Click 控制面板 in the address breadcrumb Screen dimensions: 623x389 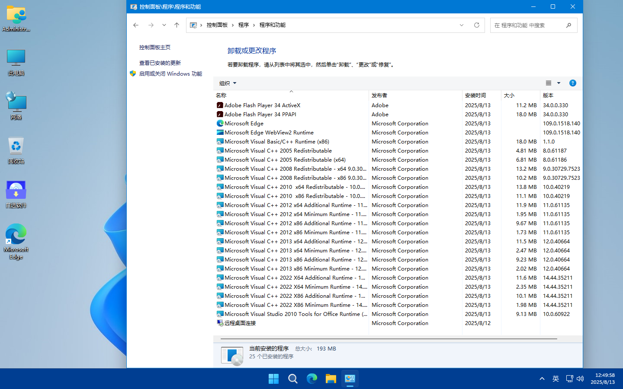tap(217, 25)
